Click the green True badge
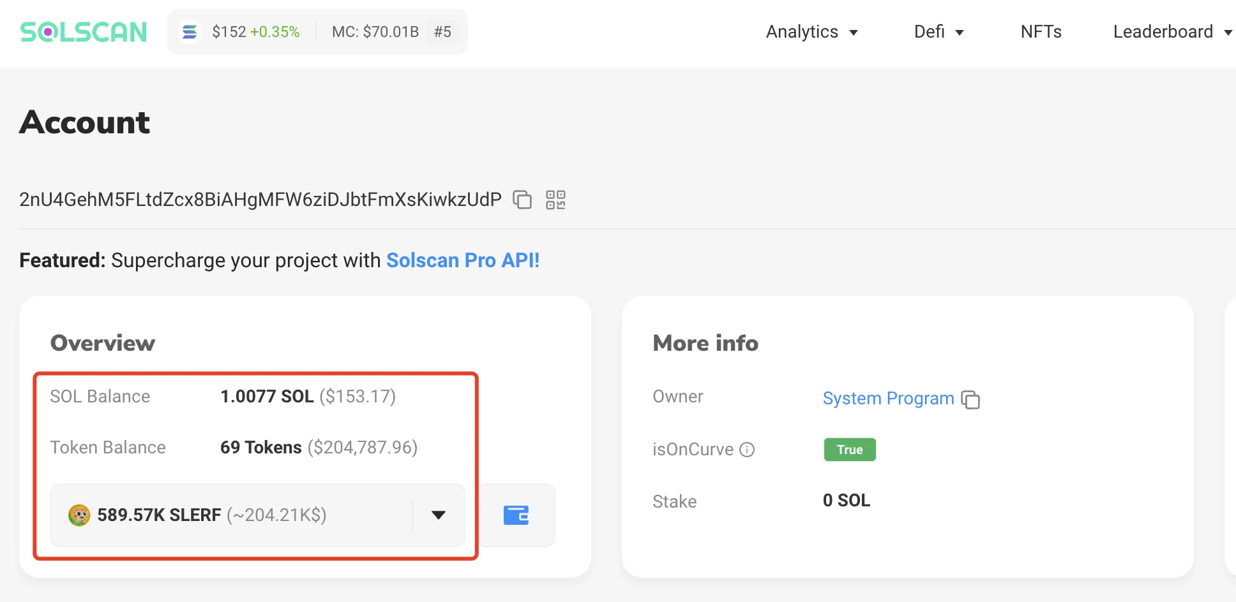Viewport: 1236px width, 602px height. pos(849,450)
